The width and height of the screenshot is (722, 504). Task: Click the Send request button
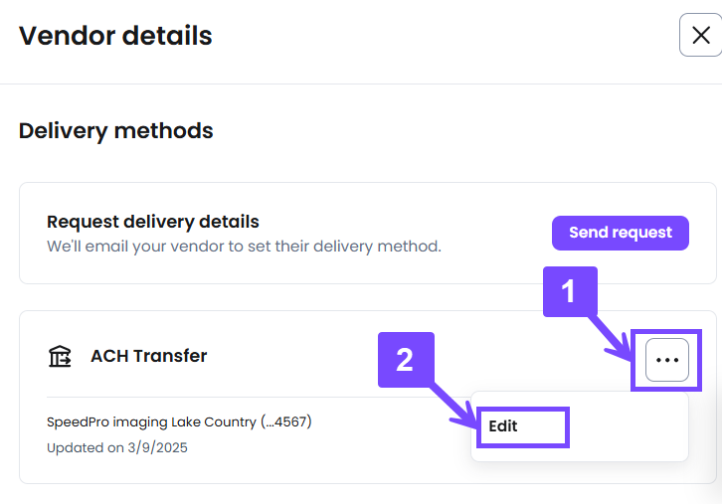(x=621, y=233)
